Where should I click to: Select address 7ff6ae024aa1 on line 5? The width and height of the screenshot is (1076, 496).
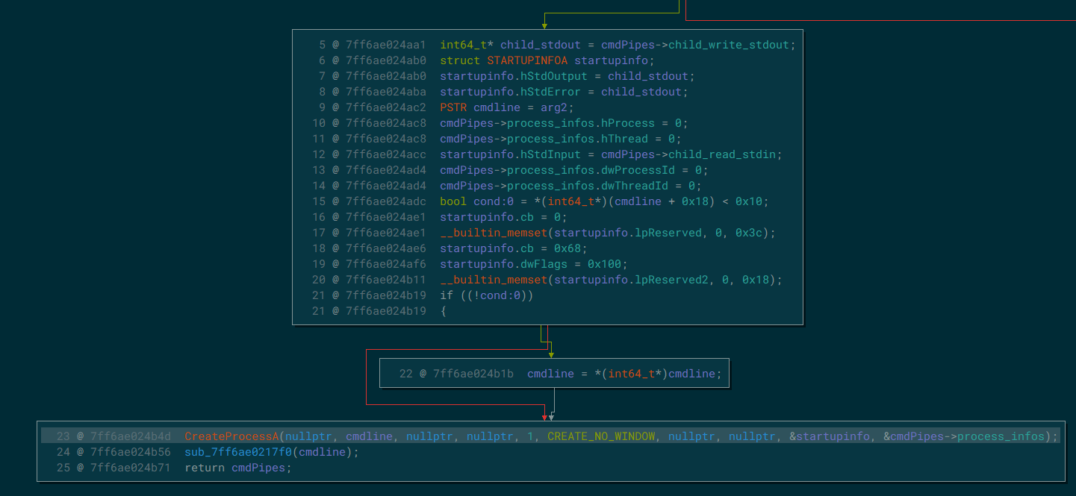386,45
